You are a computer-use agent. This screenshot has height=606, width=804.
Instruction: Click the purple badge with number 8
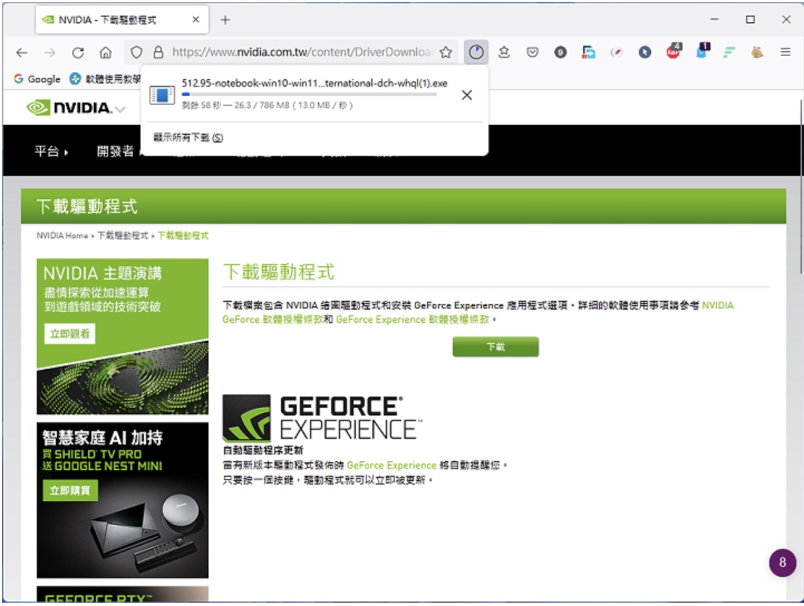point(782,563)
